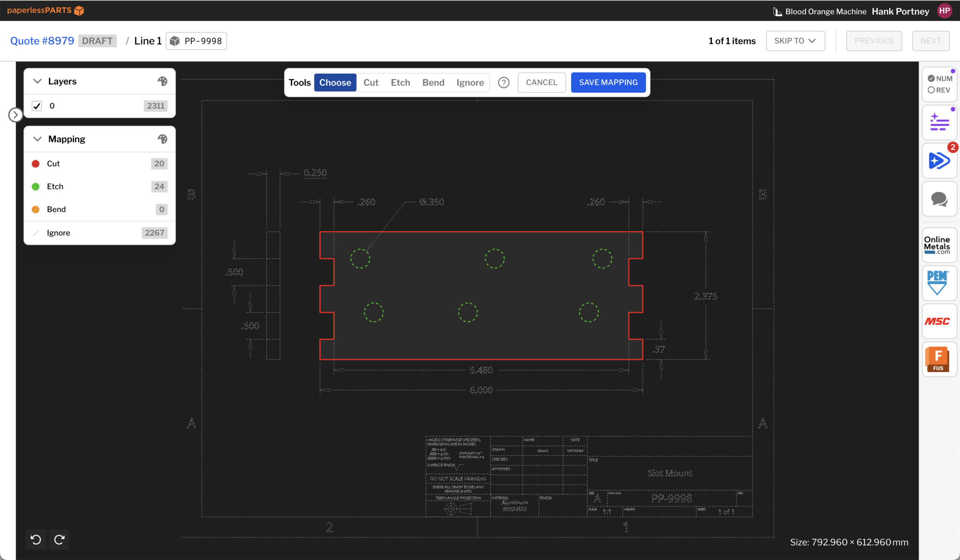The image size is (960, 560).
Task: Open Quote #8979 link
Action: pos(42,41)
